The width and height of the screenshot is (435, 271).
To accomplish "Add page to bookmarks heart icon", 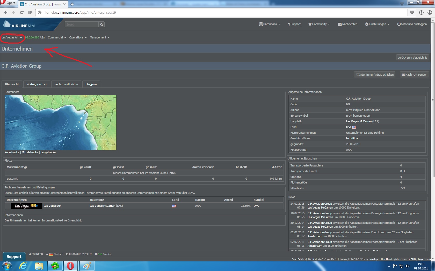I will [412, 12].
